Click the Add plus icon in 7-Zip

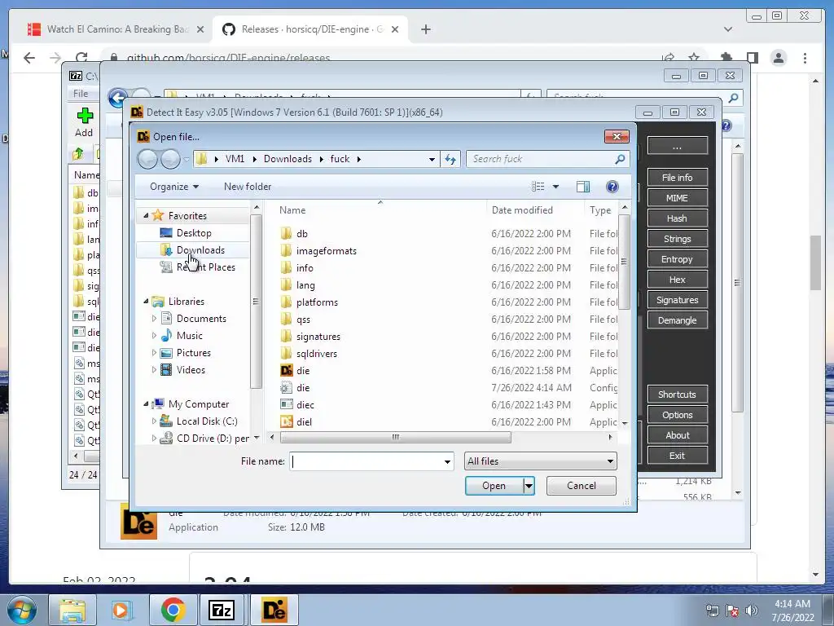click(85, 116)
